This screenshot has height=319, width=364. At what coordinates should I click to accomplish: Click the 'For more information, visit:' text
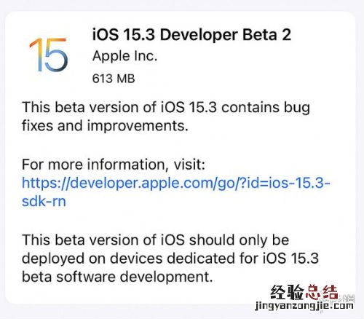coord(114,165)
